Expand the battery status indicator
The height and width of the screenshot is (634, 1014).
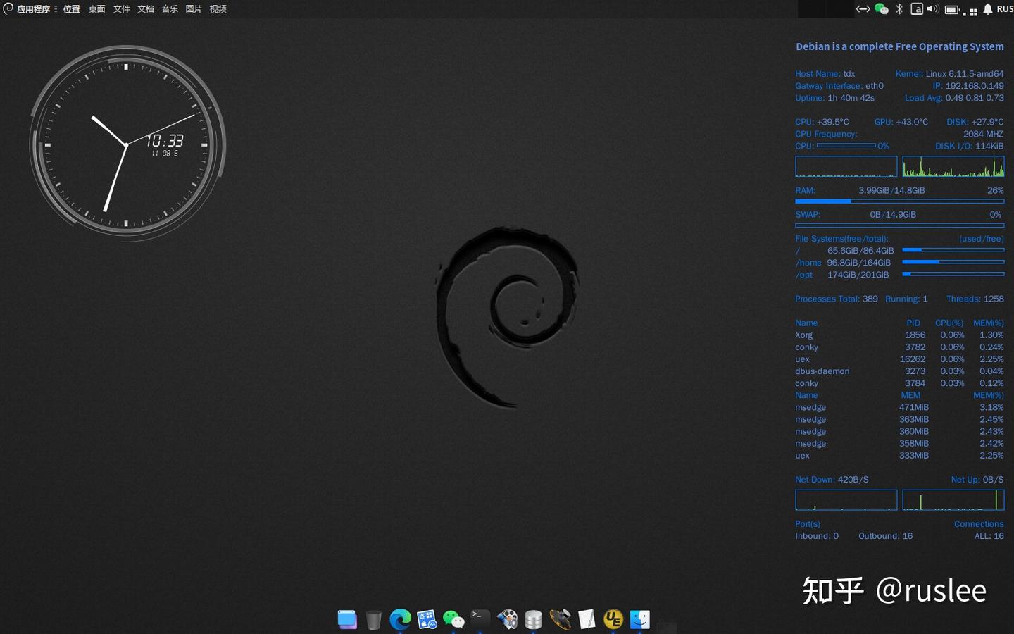pos(951,9)
